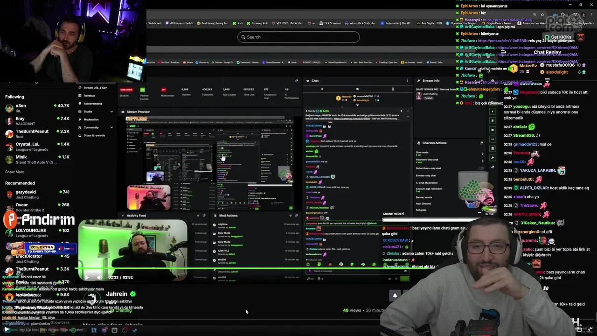Select Minik in the Following list
597x336 pixels.
click(x=37, y=160)
